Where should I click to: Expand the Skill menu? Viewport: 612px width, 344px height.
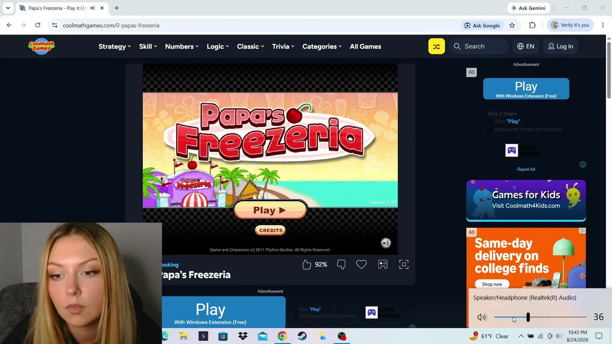(148, 46)
